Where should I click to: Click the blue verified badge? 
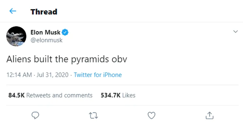(x=65, y=32)
